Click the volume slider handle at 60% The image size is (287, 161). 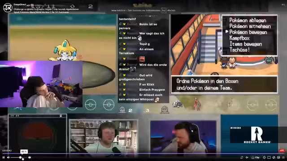coord(20,157)
